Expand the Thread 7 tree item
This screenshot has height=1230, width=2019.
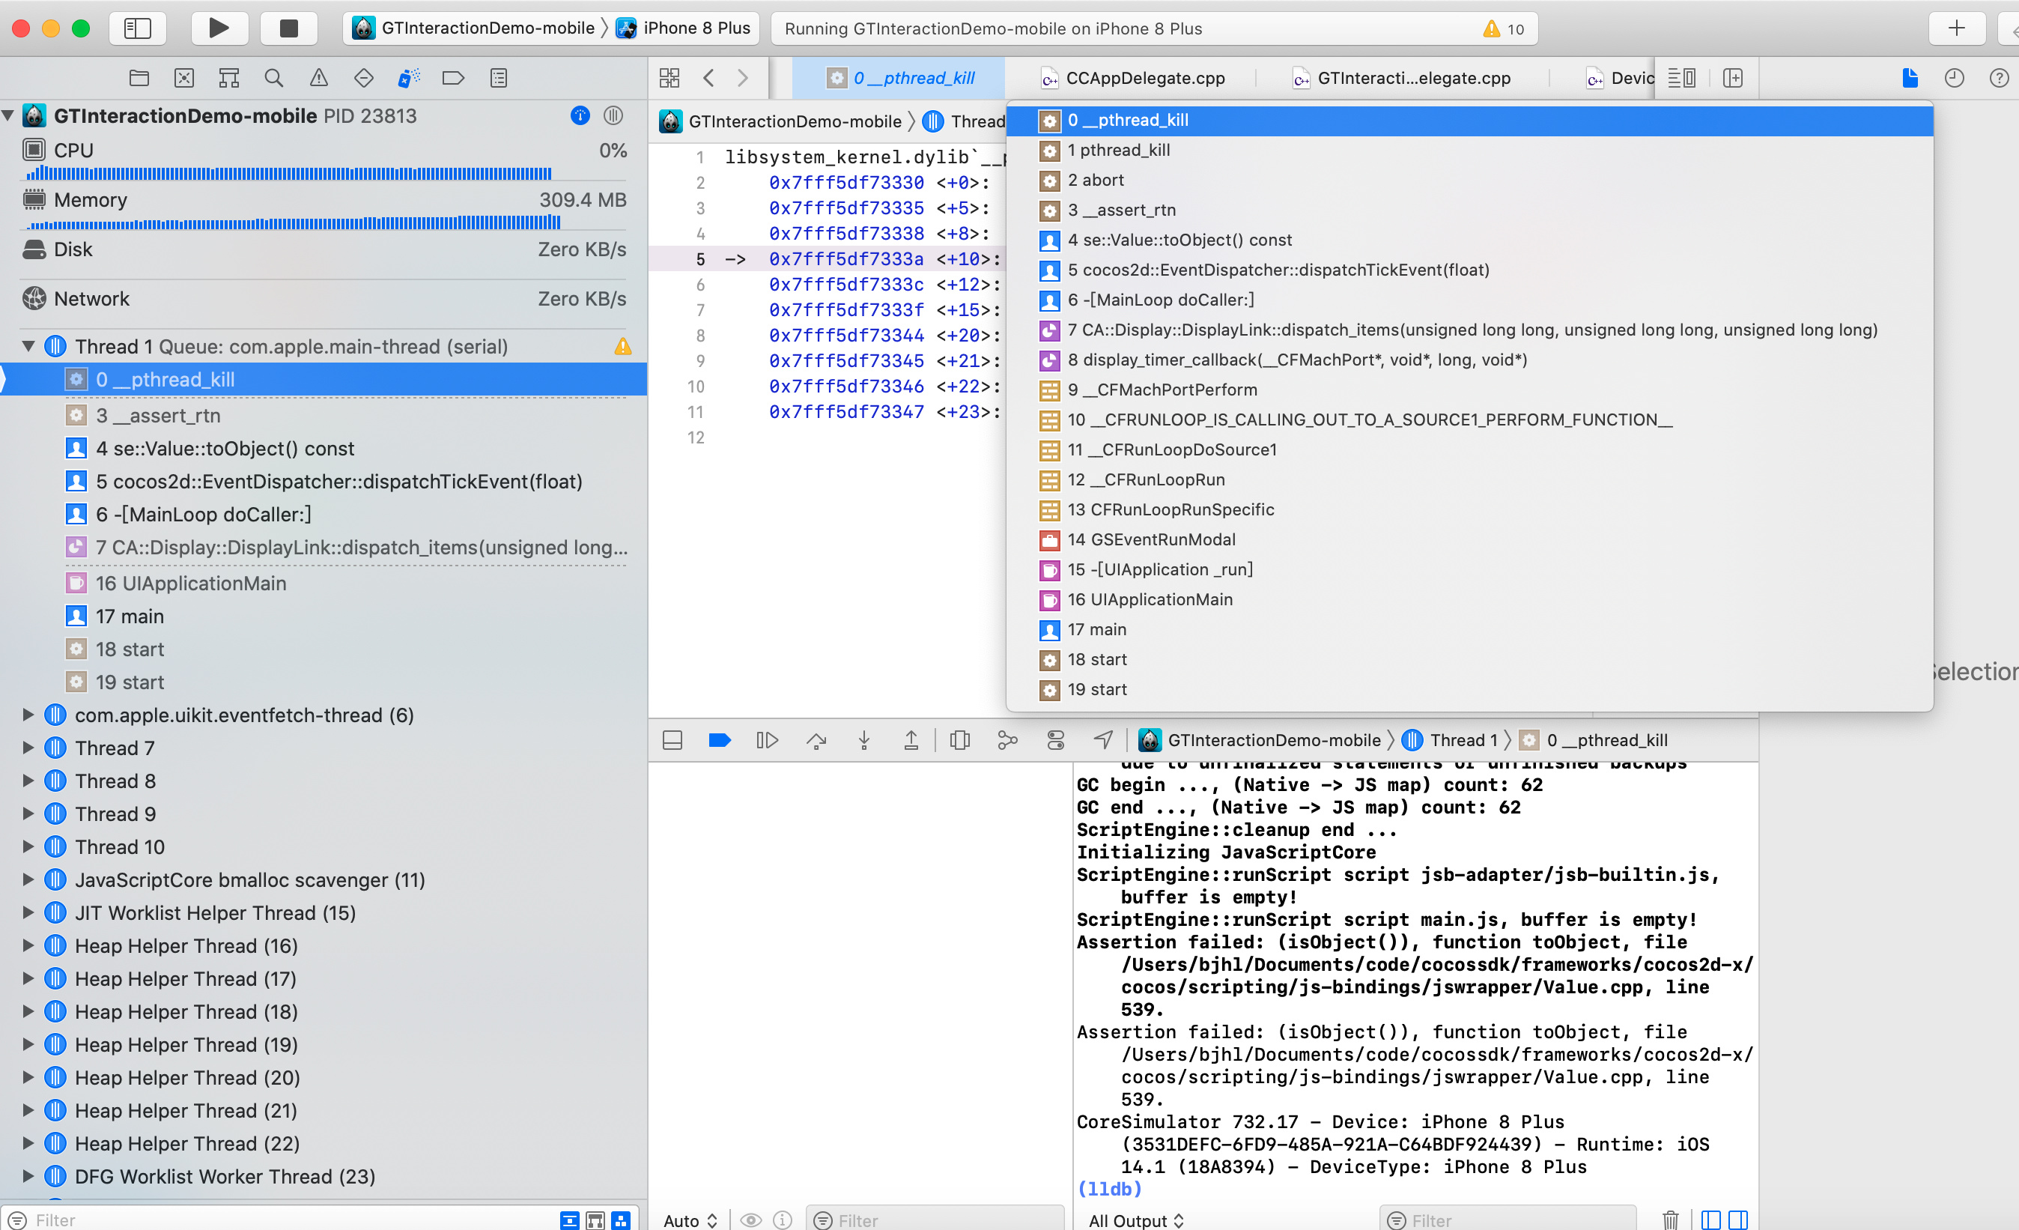point(28,748)
